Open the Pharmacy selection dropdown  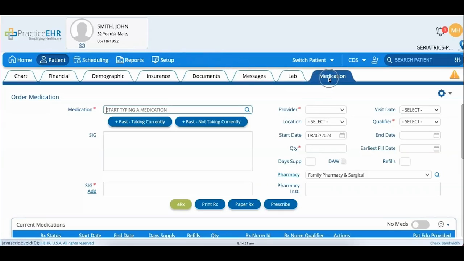pos(368,175)
